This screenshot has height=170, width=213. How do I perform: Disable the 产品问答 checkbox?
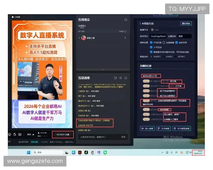[151, 42]
